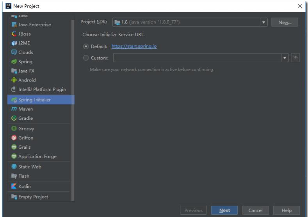Click the Flash folder icon
Image resolution: width=308 pixels, height=217 pixels.
point(14,176)
